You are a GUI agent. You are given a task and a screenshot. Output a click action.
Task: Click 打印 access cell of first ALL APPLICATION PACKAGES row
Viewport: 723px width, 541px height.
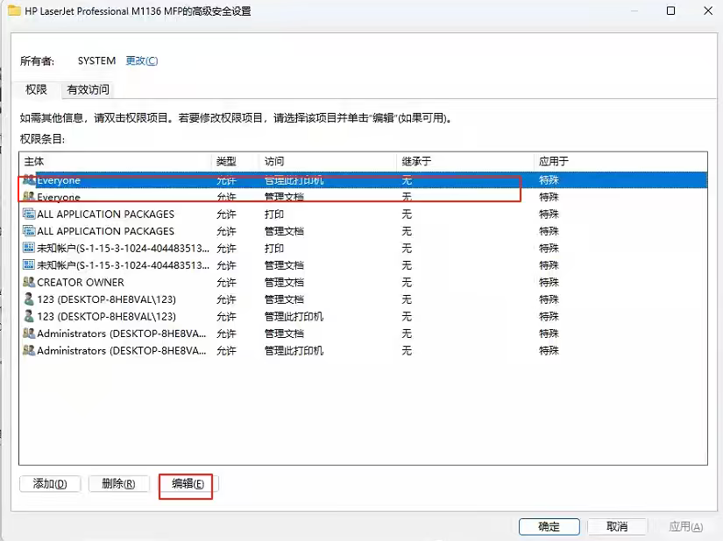click(x=274, y=214)
